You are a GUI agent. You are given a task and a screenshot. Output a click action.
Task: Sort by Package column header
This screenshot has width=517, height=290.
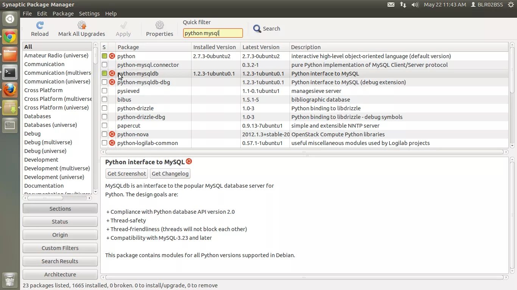[153, 47]
